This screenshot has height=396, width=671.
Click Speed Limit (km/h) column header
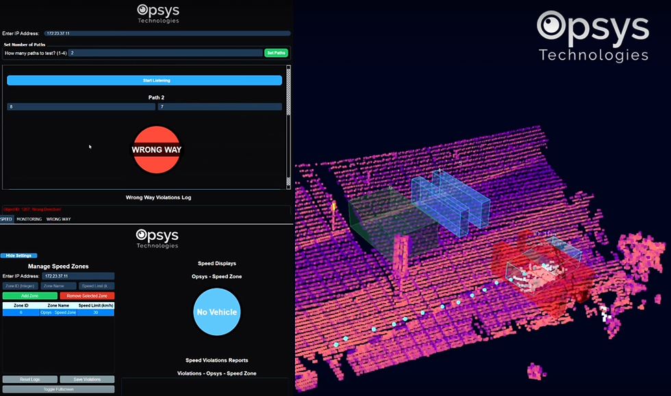(x=96, y=306)
